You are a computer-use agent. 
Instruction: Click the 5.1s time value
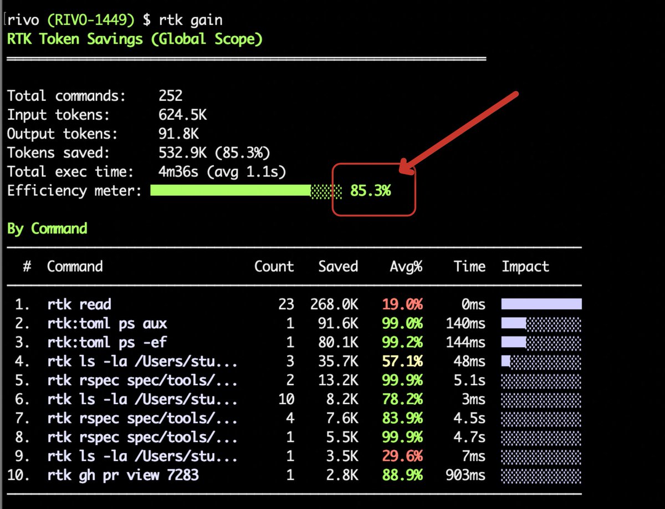pos(469,380)
